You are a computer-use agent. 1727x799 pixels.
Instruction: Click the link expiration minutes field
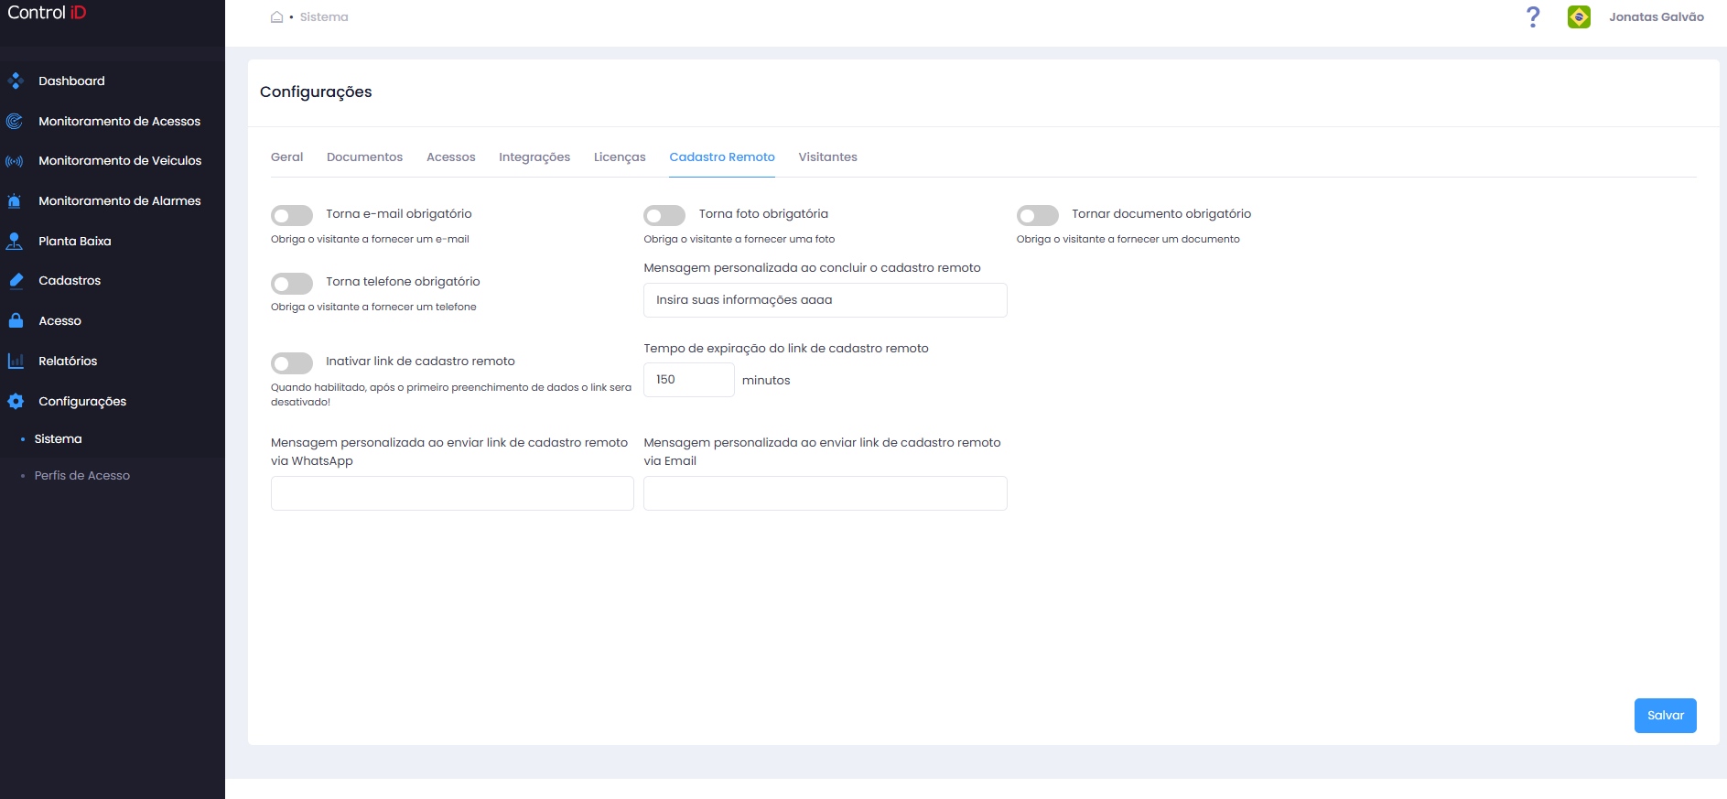tap(688, 380)
